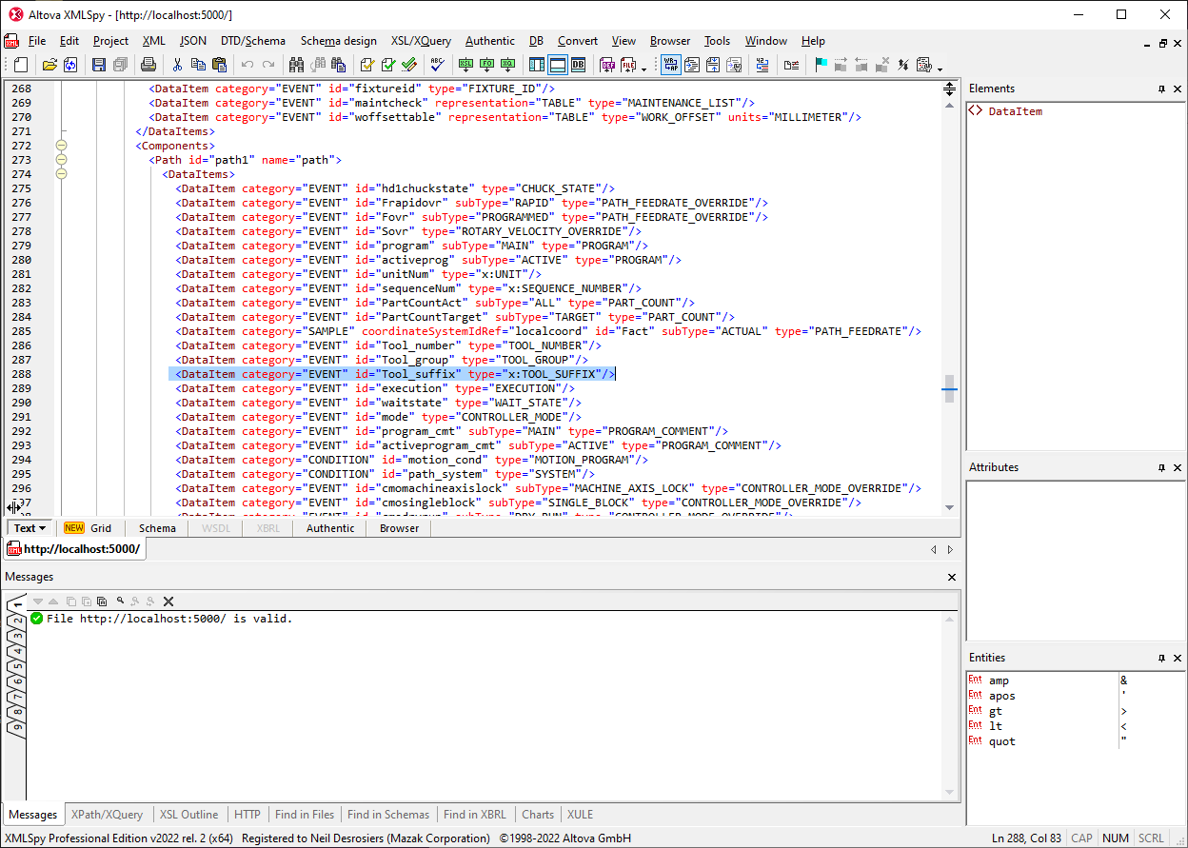Open Find with the binoculars icon
This screenshot has height=848, width=1188.
pyautogui.click(x=296, y=65)
